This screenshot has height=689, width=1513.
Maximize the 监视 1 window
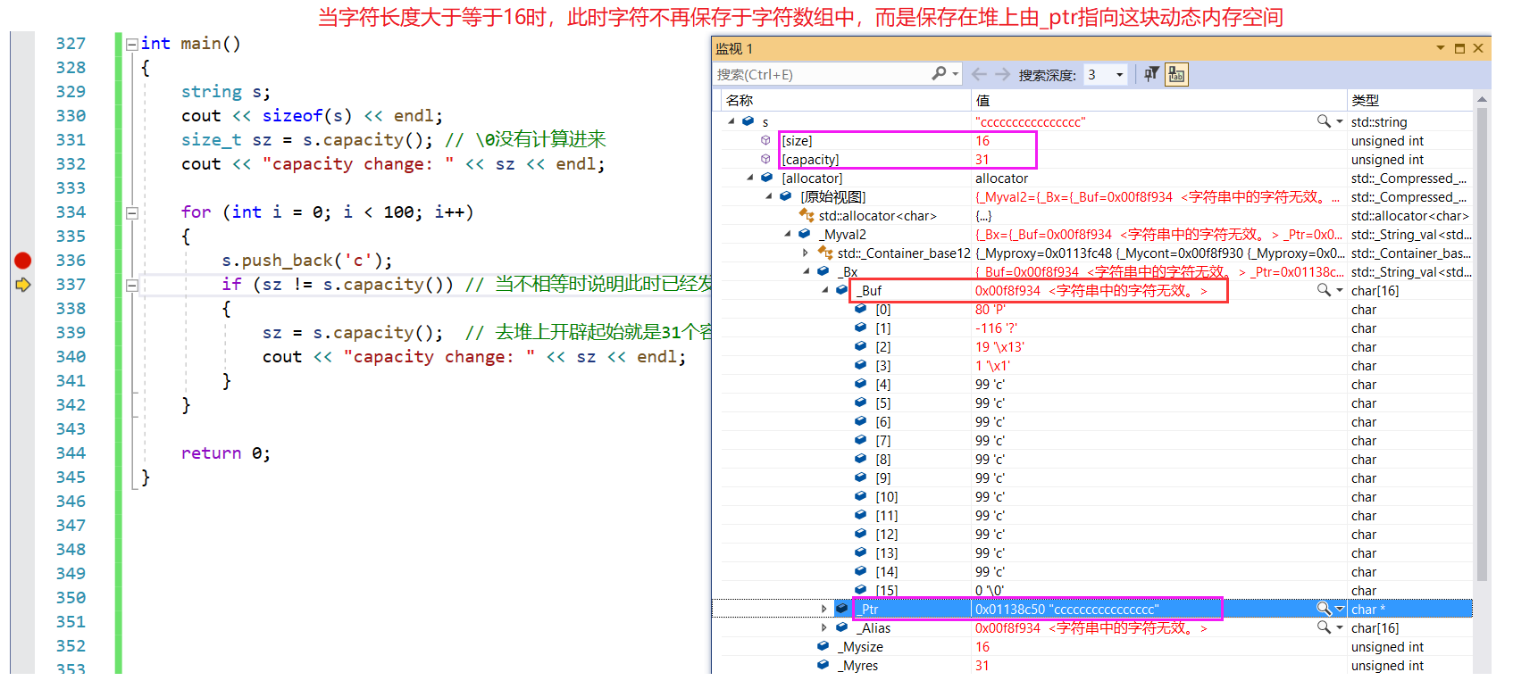pos(1459,48)
